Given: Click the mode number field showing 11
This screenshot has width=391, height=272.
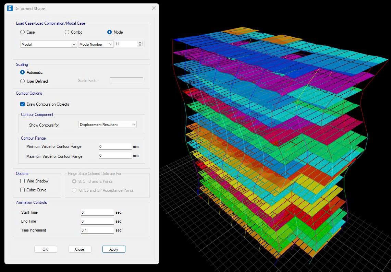Looking at the screenshot, I should 126,44.
